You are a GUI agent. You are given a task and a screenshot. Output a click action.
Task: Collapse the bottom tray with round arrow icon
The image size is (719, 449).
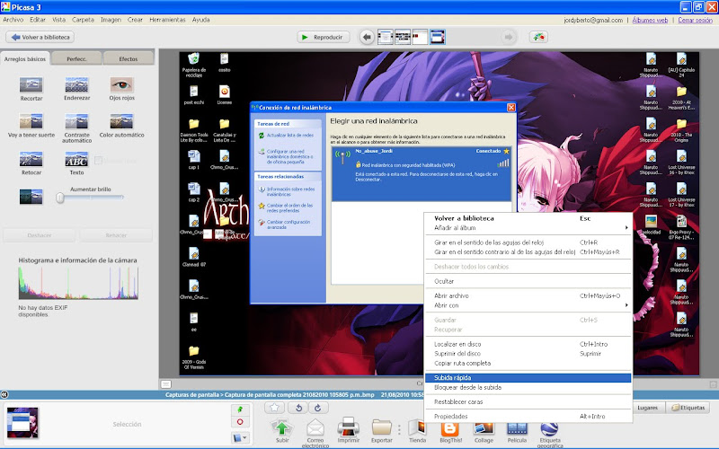click(4, 394)
